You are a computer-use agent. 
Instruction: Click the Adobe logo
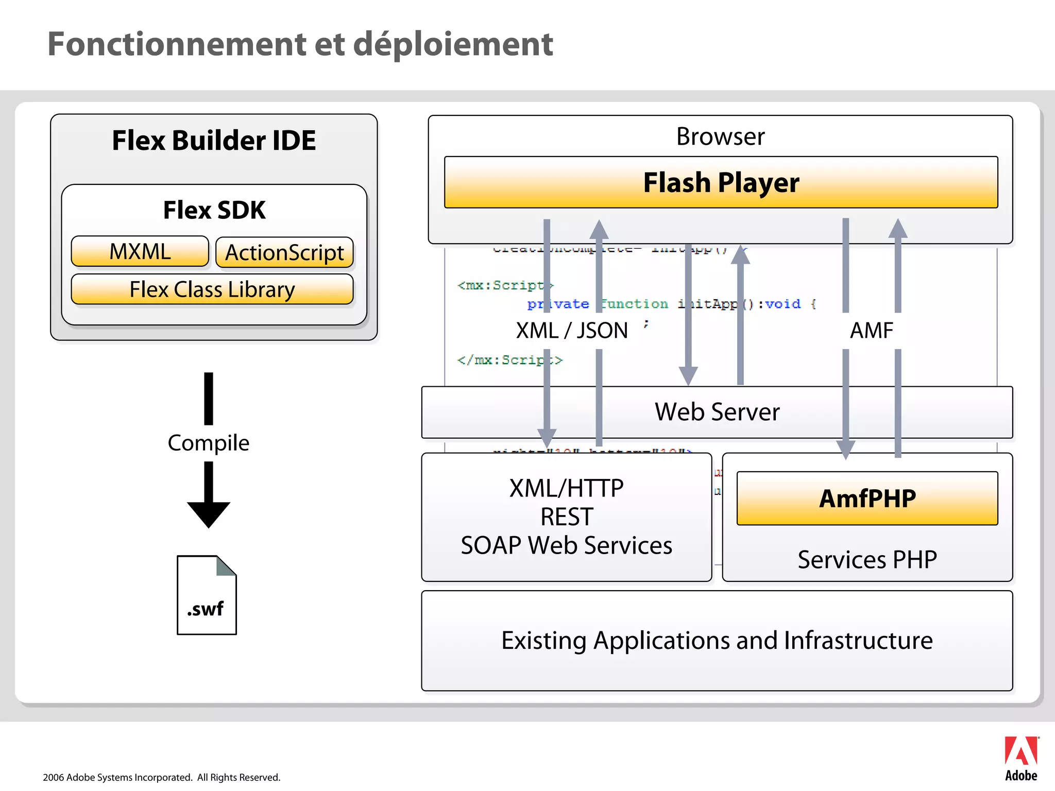click(x=1021, y=758)
